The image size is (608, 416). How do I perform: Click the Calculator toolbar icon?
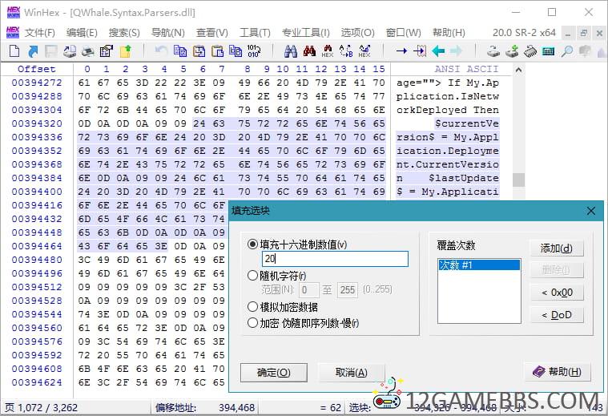[x=548, y=50]
